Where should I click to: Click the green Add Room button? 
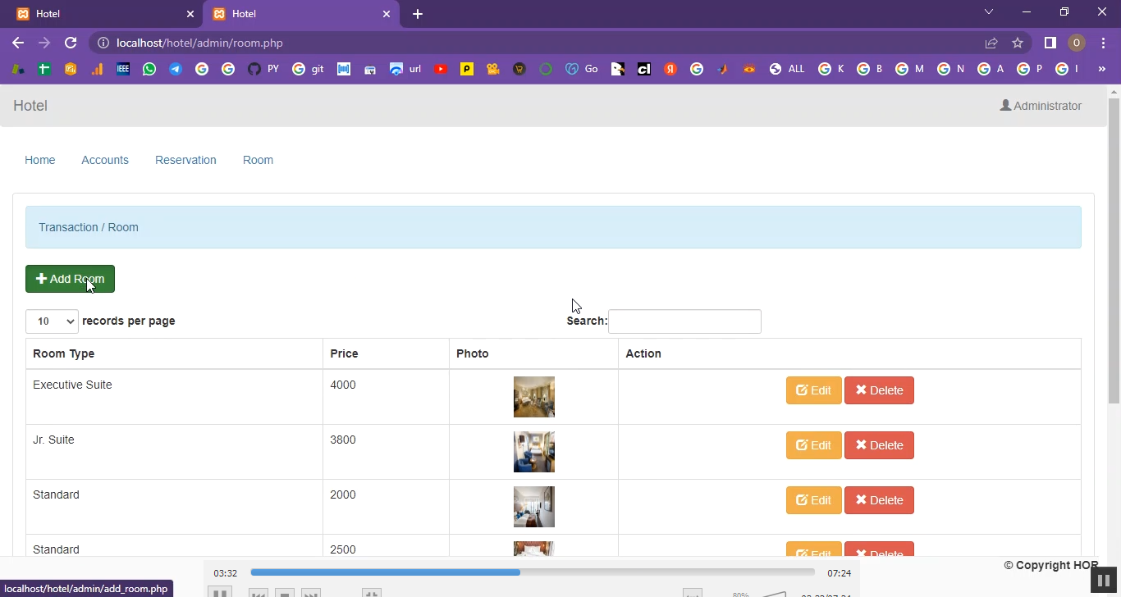pos(70,279)
